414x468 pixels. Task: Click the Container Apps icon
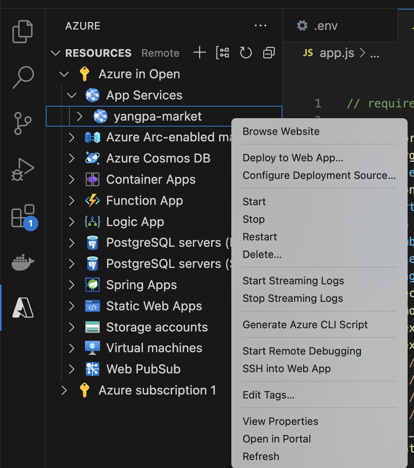[93, 179]
